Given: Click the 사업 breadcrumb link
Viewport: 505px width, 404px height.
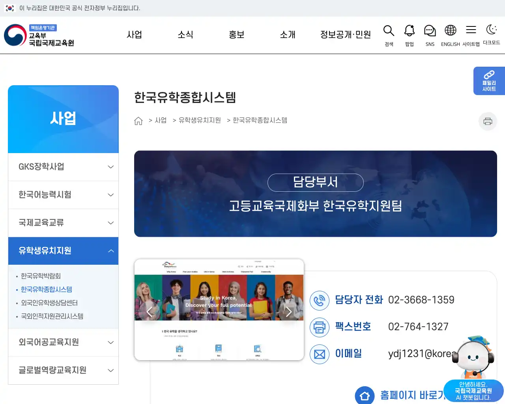Looking at the screenshot, I should [x=161, y=120].
